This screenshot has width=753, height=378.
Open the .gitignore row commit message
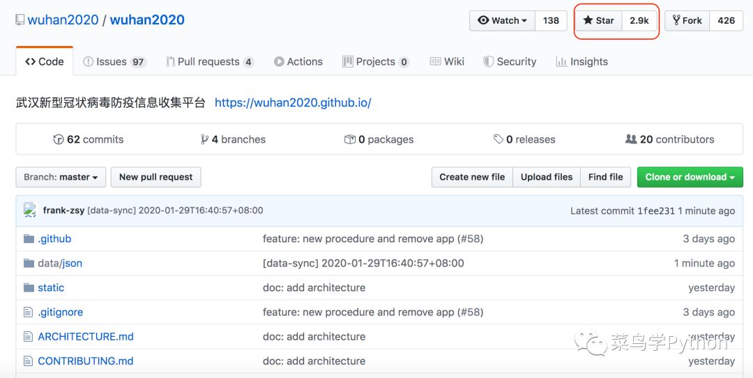(x=373, y=313)
